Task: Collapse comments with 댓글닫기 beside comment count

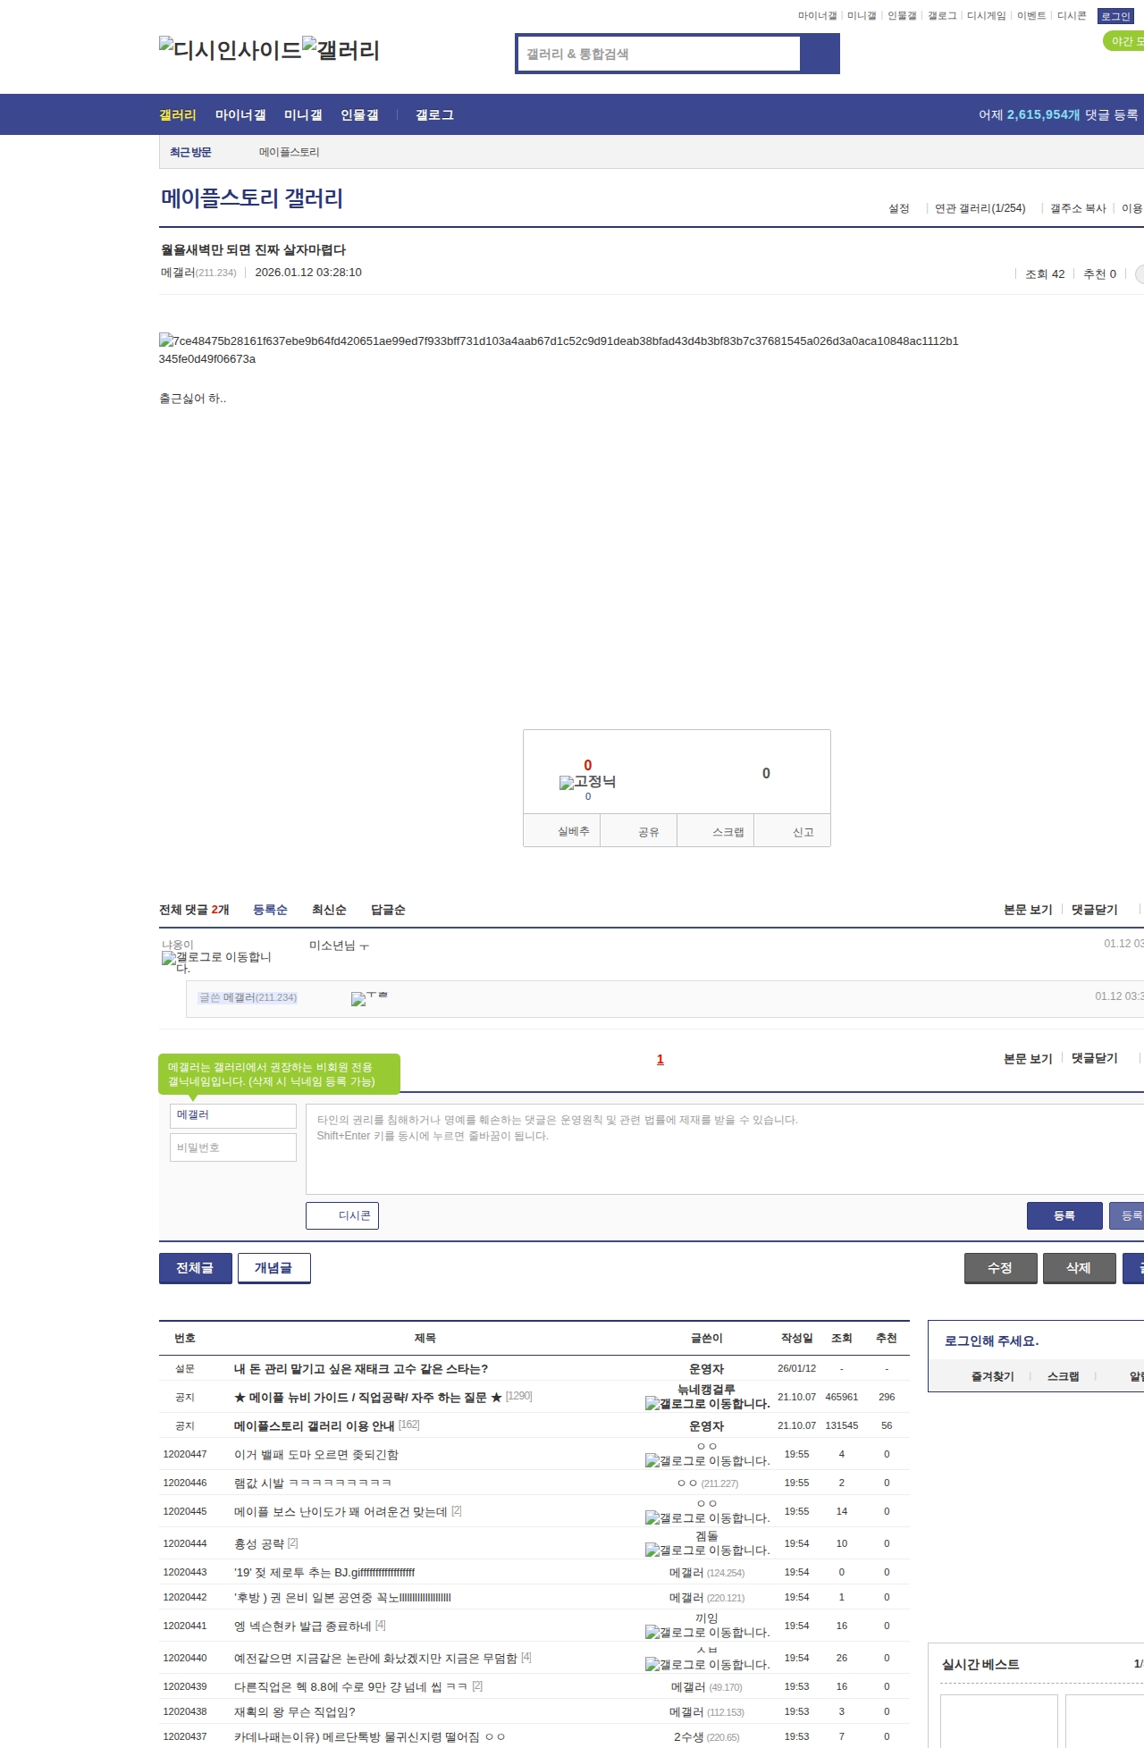Action: 1094,910
